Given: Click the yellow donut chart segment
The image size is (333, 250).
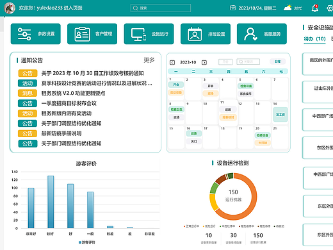Looking at the screenshot, I should pos(213,202).
